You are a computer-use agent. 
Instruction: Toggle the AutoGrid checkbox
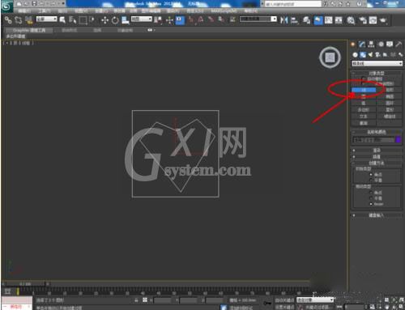pos(363,79)
